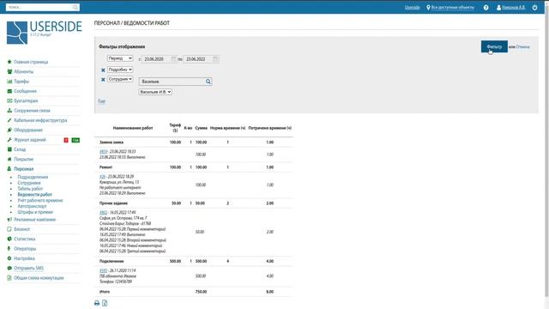Open Учёт рабочего времени submenu item
549x309 pixels.
[x=40, y=200]
